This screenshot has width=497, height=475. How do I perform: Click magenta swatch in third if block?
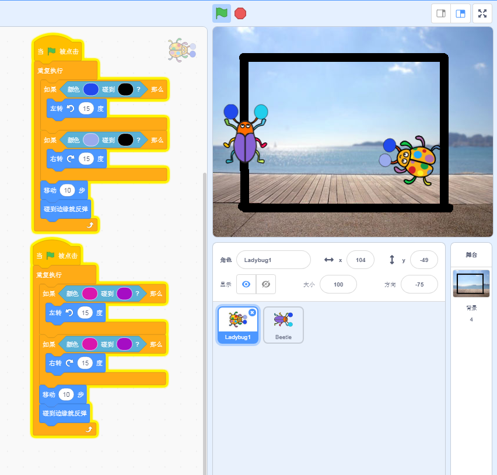(90, 294)
